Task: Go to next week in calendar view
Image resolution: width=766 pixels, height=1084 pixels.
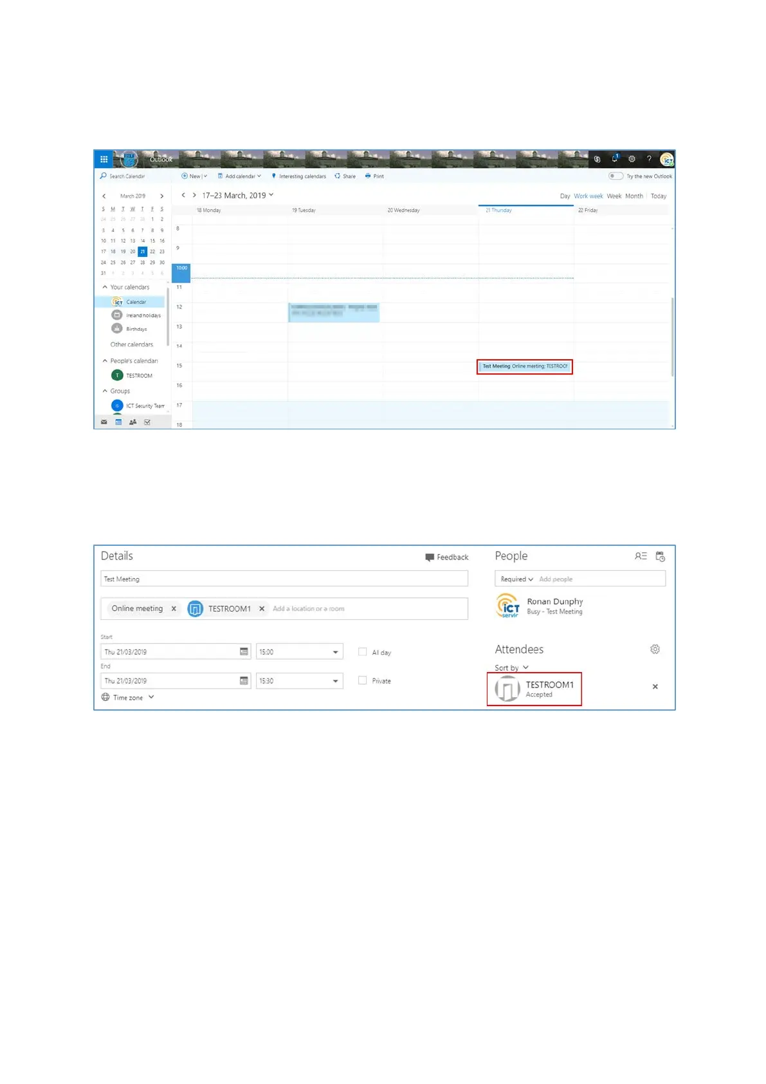Action: [194, 195]
